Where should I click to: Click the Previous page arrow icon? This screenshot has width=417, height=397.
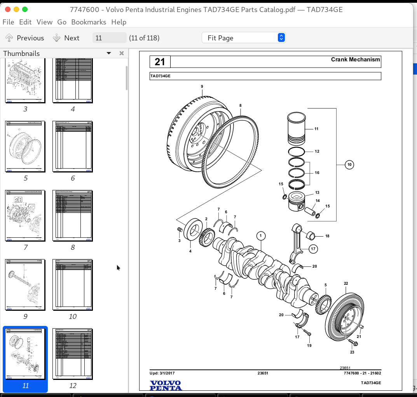coord(9,38)
